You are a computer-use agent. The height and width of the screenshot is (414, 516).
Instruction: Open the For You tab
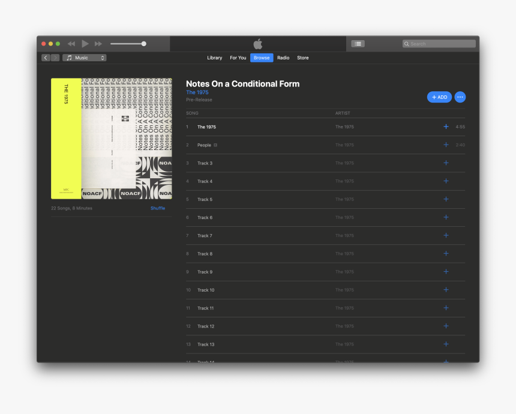238,58
